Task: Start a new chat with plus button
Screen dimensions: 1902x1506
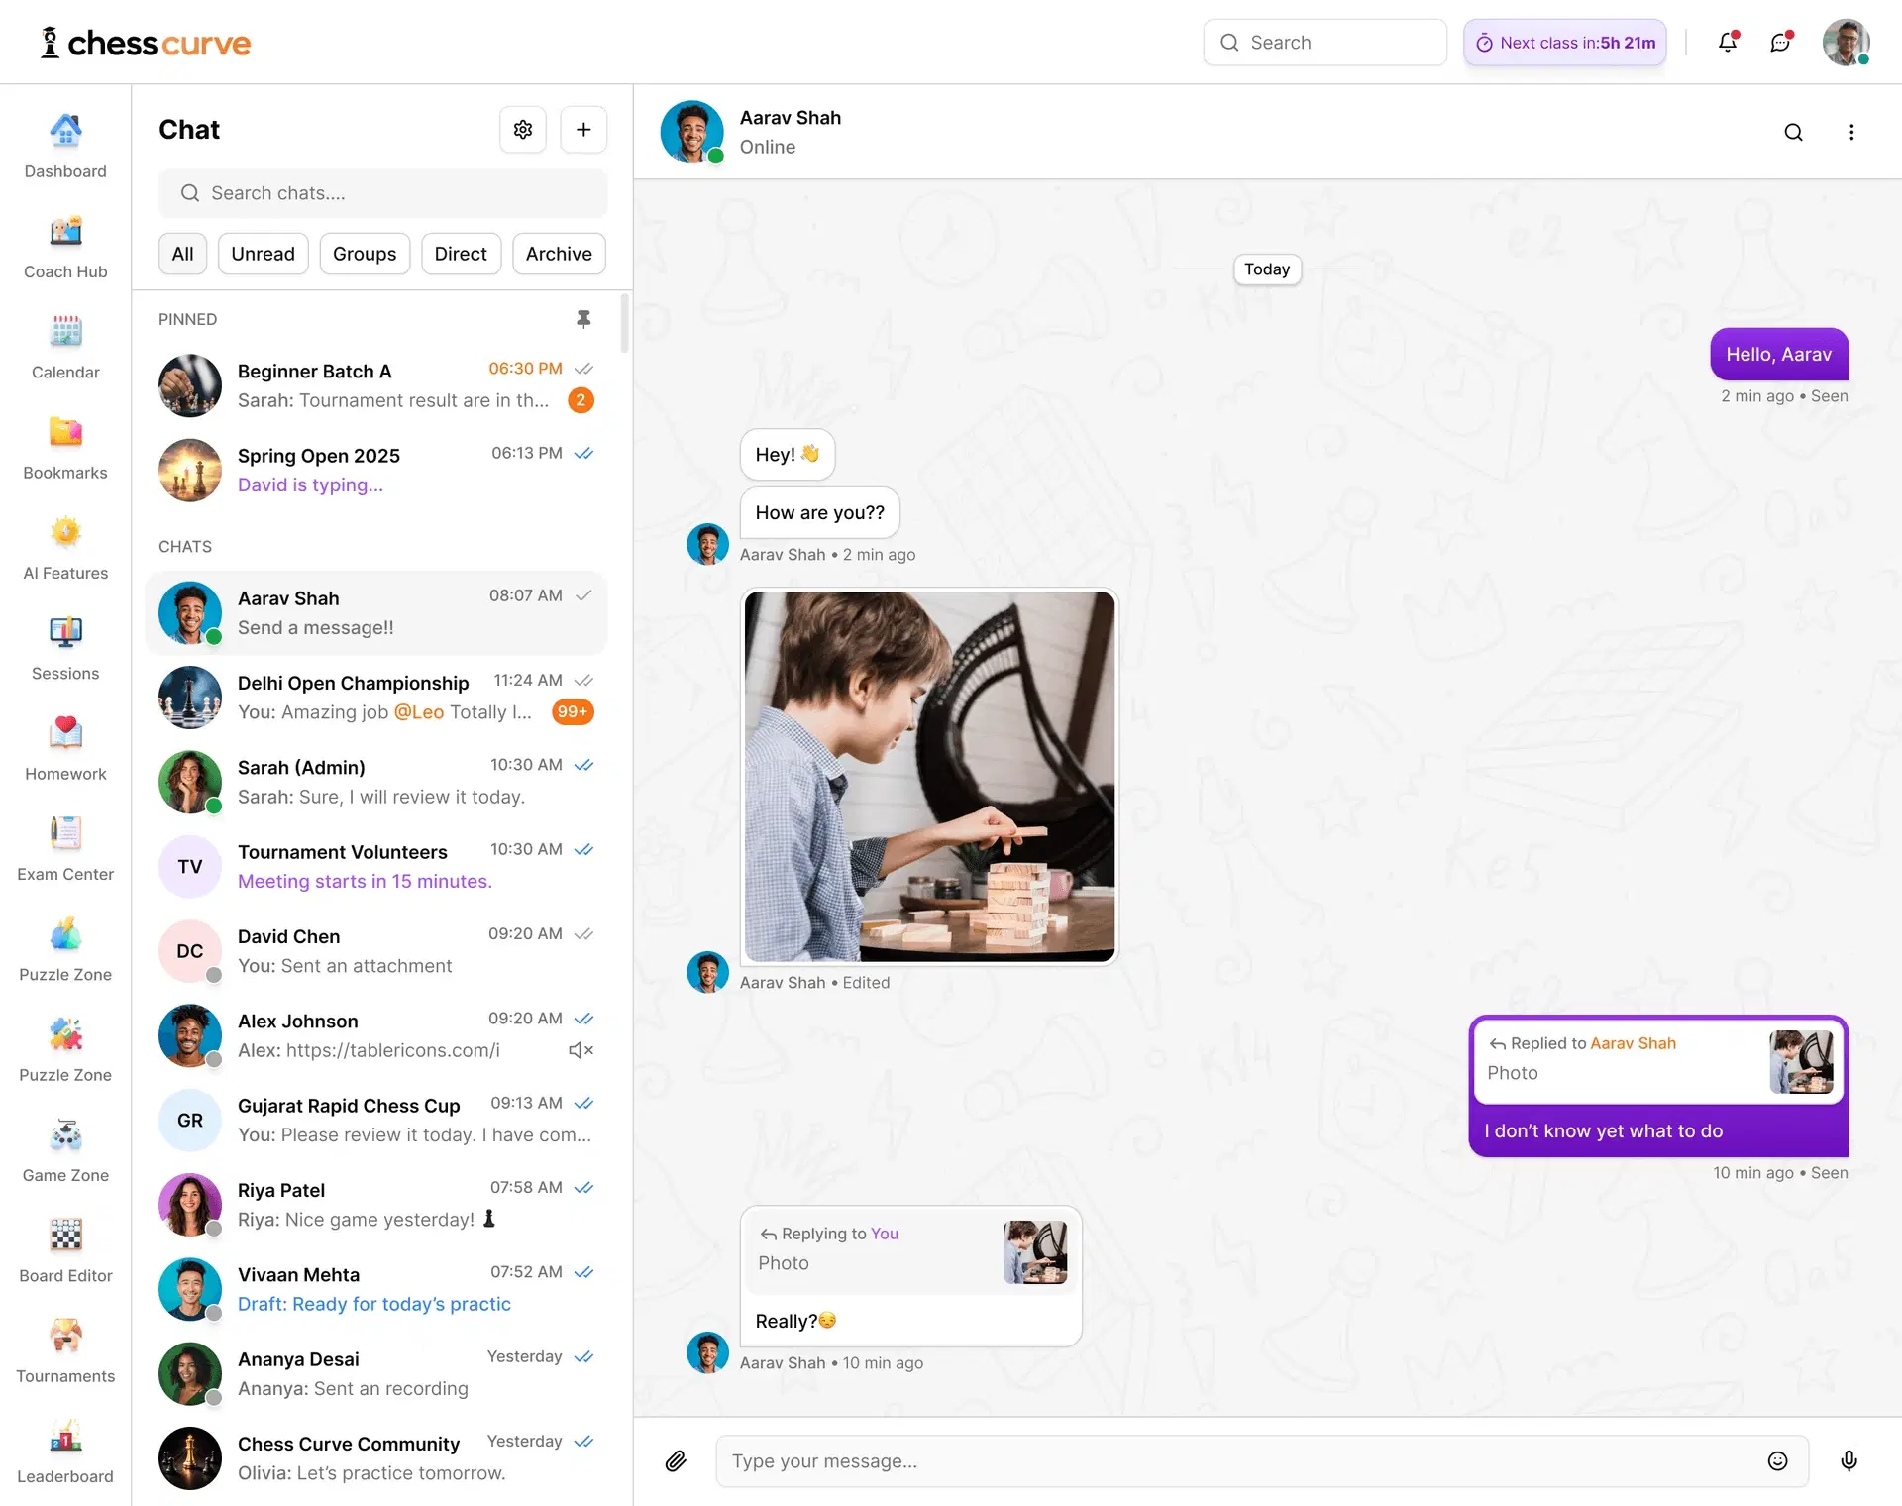Action: click(x=583, y=130)
